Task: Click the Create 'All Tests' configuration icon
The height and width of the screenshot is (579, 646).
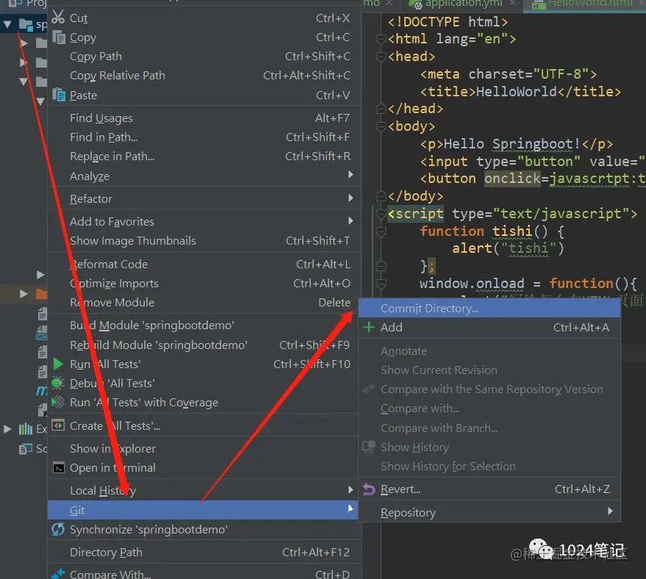Action: pyautogui.click(x=58, y=425)
